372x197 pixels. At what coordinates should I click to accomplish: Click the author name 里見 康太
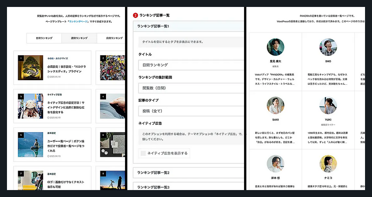click(x=275, y=61)
